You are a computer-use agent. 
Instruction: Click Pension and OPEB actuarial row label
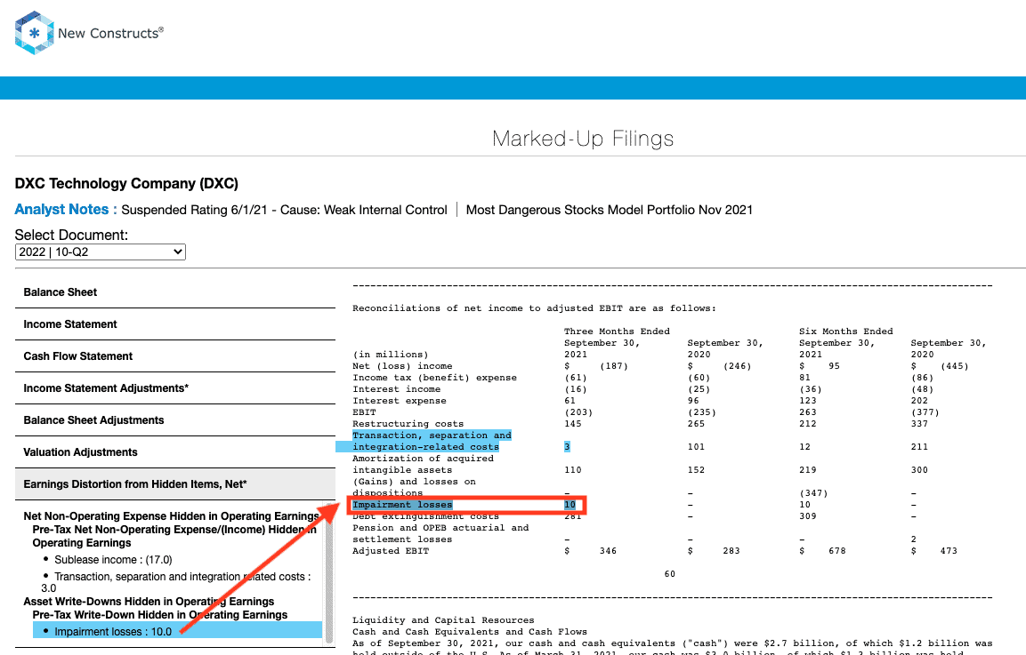click(440, 533)
